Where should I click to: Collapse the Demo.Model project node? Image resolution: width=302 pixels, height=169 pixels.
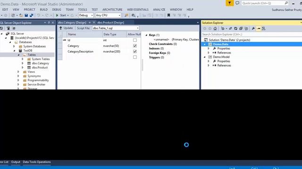pos(204,57)
